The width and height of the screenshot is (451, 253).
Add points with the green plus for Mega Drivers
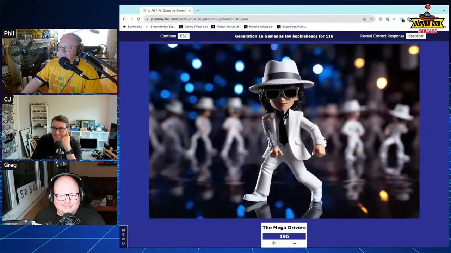coord(274,243)
